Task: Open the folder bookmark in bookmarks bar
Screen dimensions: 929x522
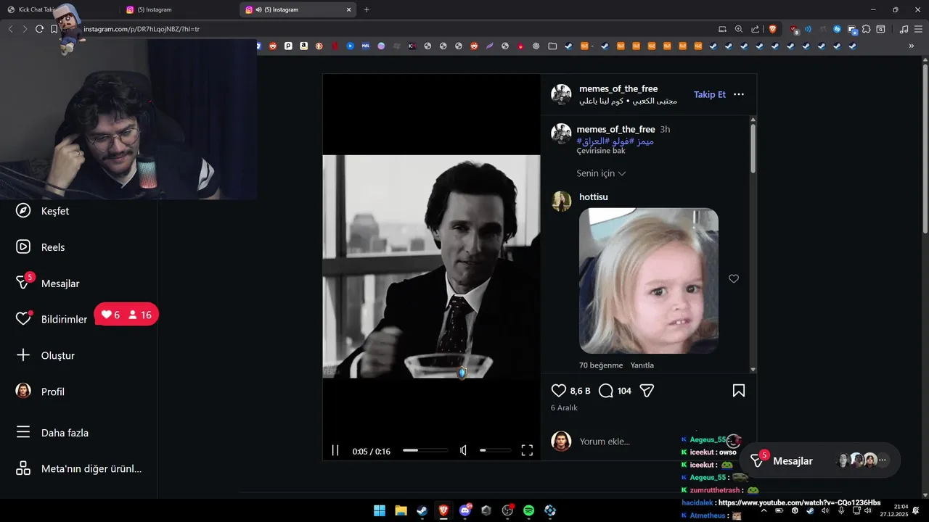Action: [x=552, y=46]
